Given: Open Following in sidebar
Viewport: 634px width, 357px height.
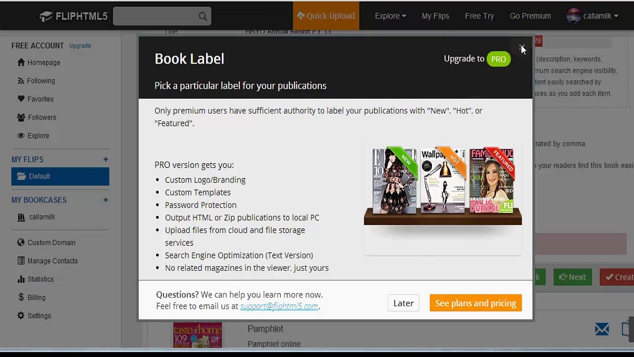Looking at the screenshot, I should click(41, 81).
